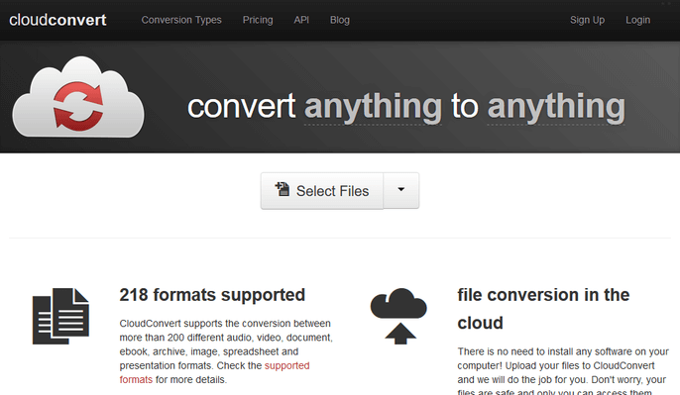
Task: Click the word 'convert' in the banner
Action: [x=242, y=106]
